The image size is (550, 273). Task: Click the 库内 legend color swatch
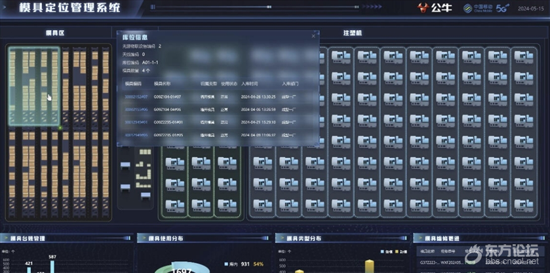[225, 264]
